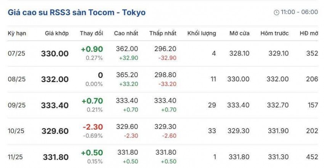Screen dimensions: 324x168
Task: Click the Thấp nhất column header
Action: (163, 33)
